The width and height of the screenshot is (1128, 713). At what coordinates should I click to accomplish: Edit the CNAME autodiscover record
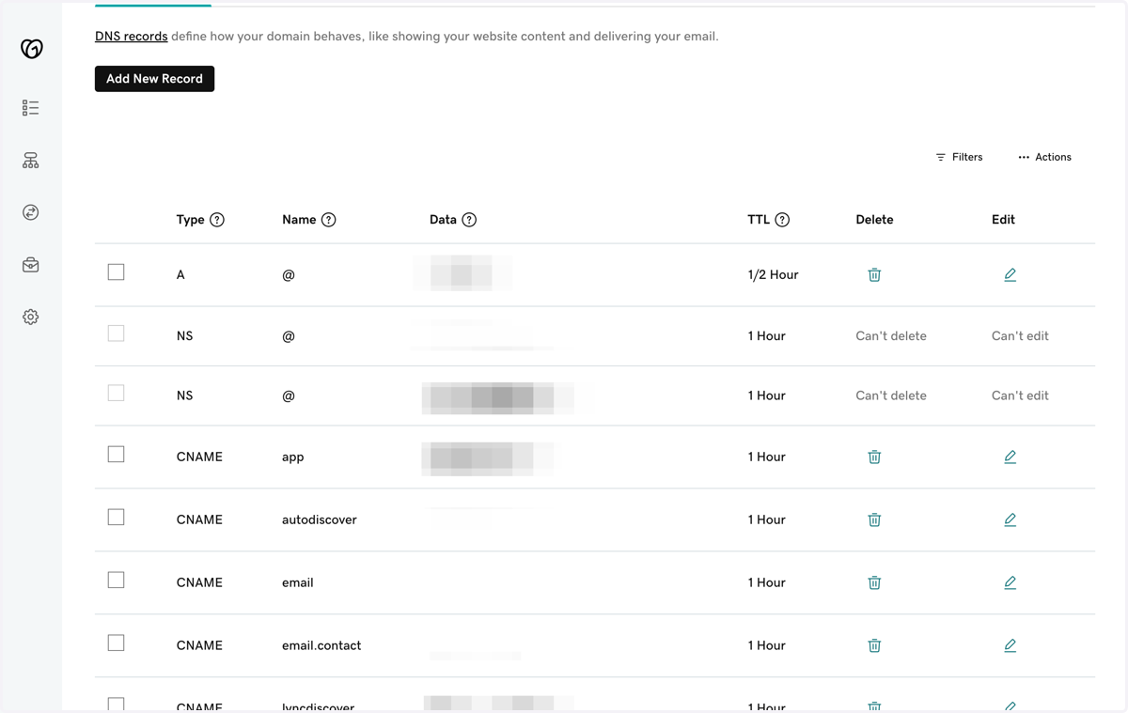coord(1010,519)
